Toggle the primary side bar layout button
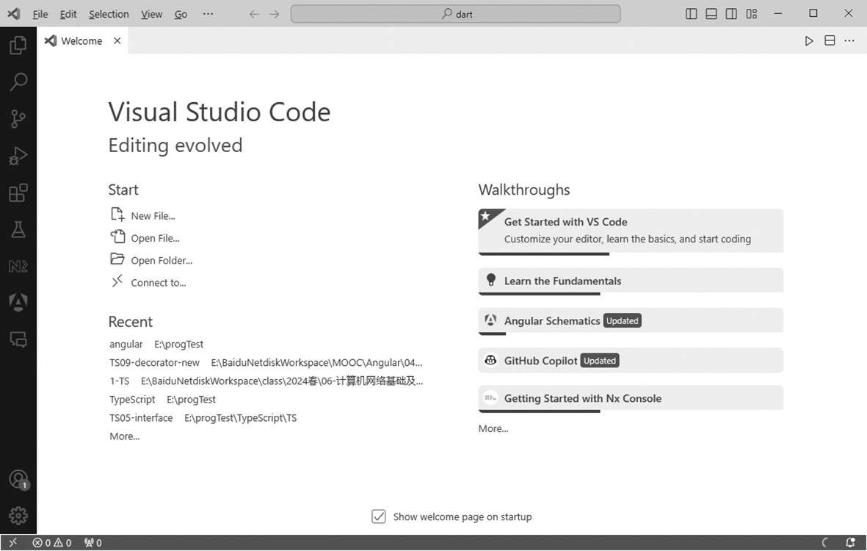 coord(691,14)
